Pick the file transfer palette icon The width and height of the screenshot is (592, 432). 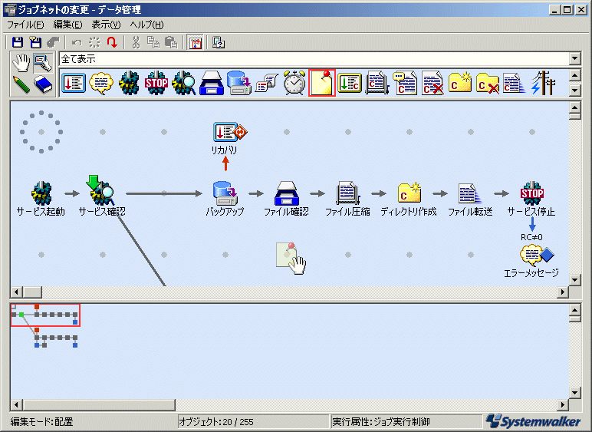[515, 83]
